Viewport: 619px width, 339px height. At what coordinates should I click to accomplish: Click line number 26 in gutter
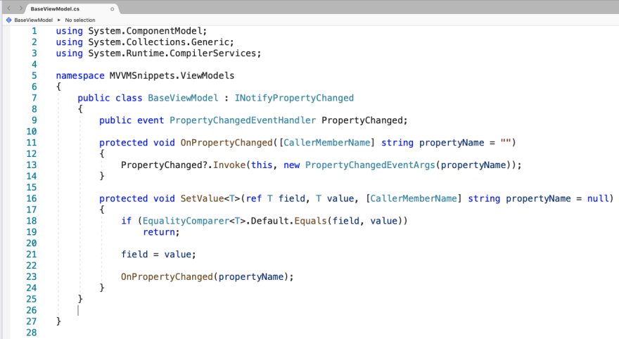point(31,310)
